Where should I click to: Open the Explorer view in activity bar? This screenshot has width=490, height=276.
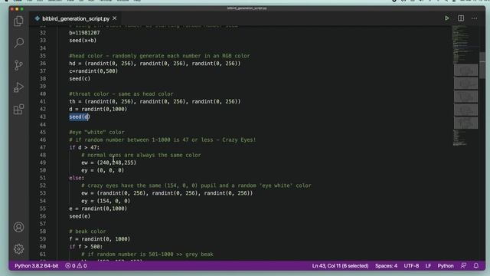pos(18,21)
